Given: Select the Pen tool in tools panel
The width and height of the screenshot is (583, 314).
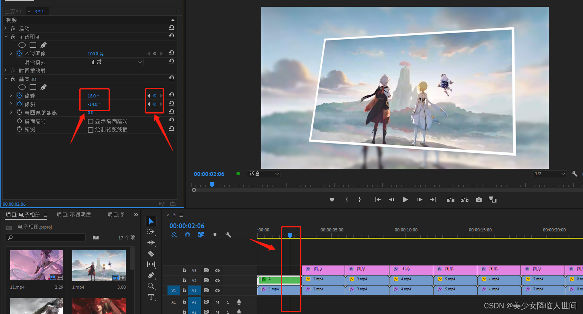Looking at the screenshot, I should point(151,275).
